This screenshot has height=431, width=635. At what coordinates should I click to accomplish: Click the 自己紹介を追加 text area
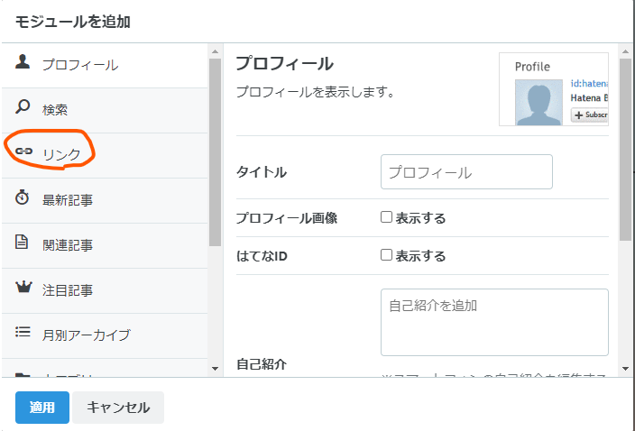pos(494,322)
